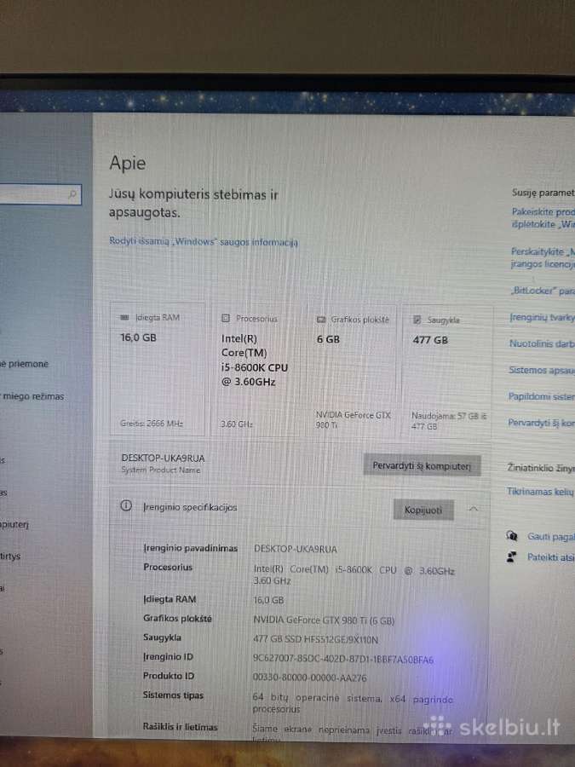This screenshot has height=767, width=575.
Task: Open Tikrinamas kelių link on right
Action: [540, 492]
